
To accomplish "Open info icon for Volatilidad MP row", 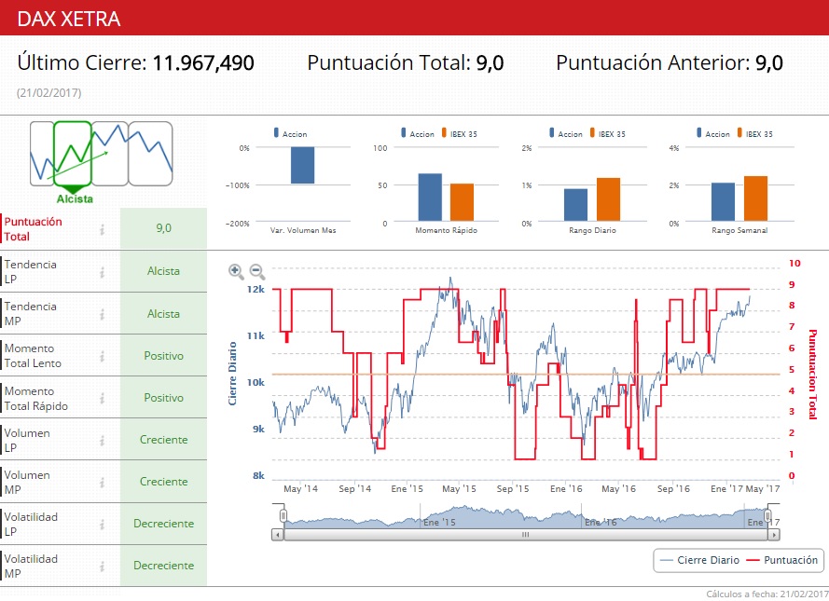I will (102, 567).
